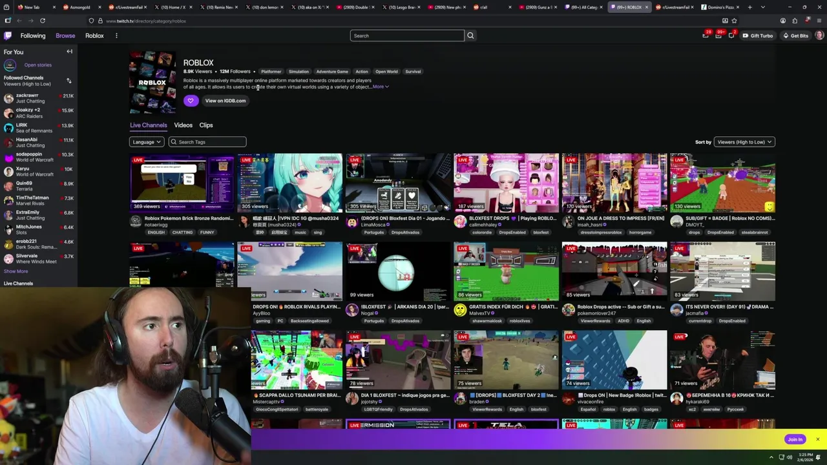
Task: Show hidden system tray icons
Action: [x=771, y=457]
